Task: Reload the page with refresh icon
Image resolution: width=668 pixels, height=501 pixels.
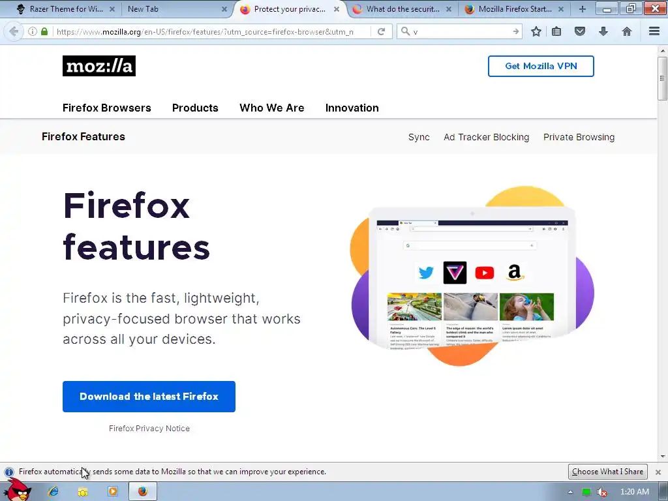Action: tap(381, 31)
